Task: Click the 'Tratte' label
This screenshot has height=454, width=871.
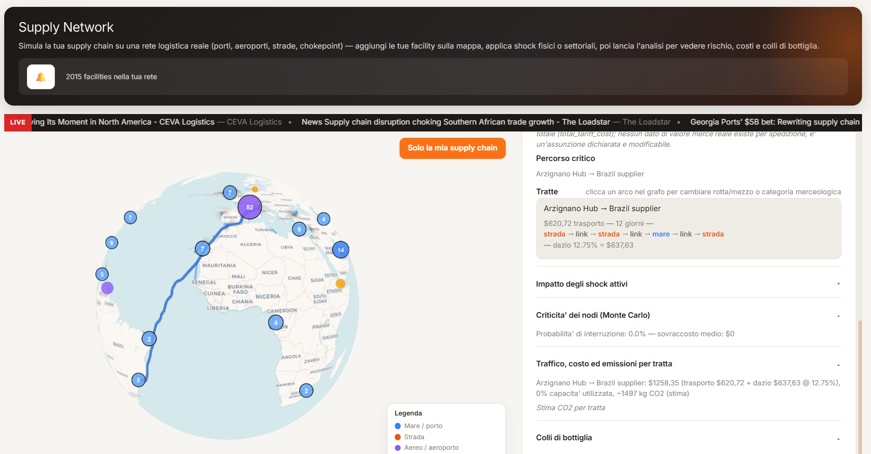Action: [547, 192]
